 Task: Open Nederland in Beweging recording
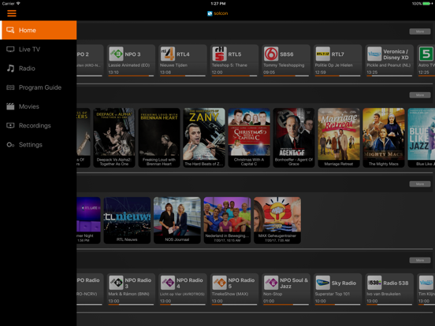[227, 220]
